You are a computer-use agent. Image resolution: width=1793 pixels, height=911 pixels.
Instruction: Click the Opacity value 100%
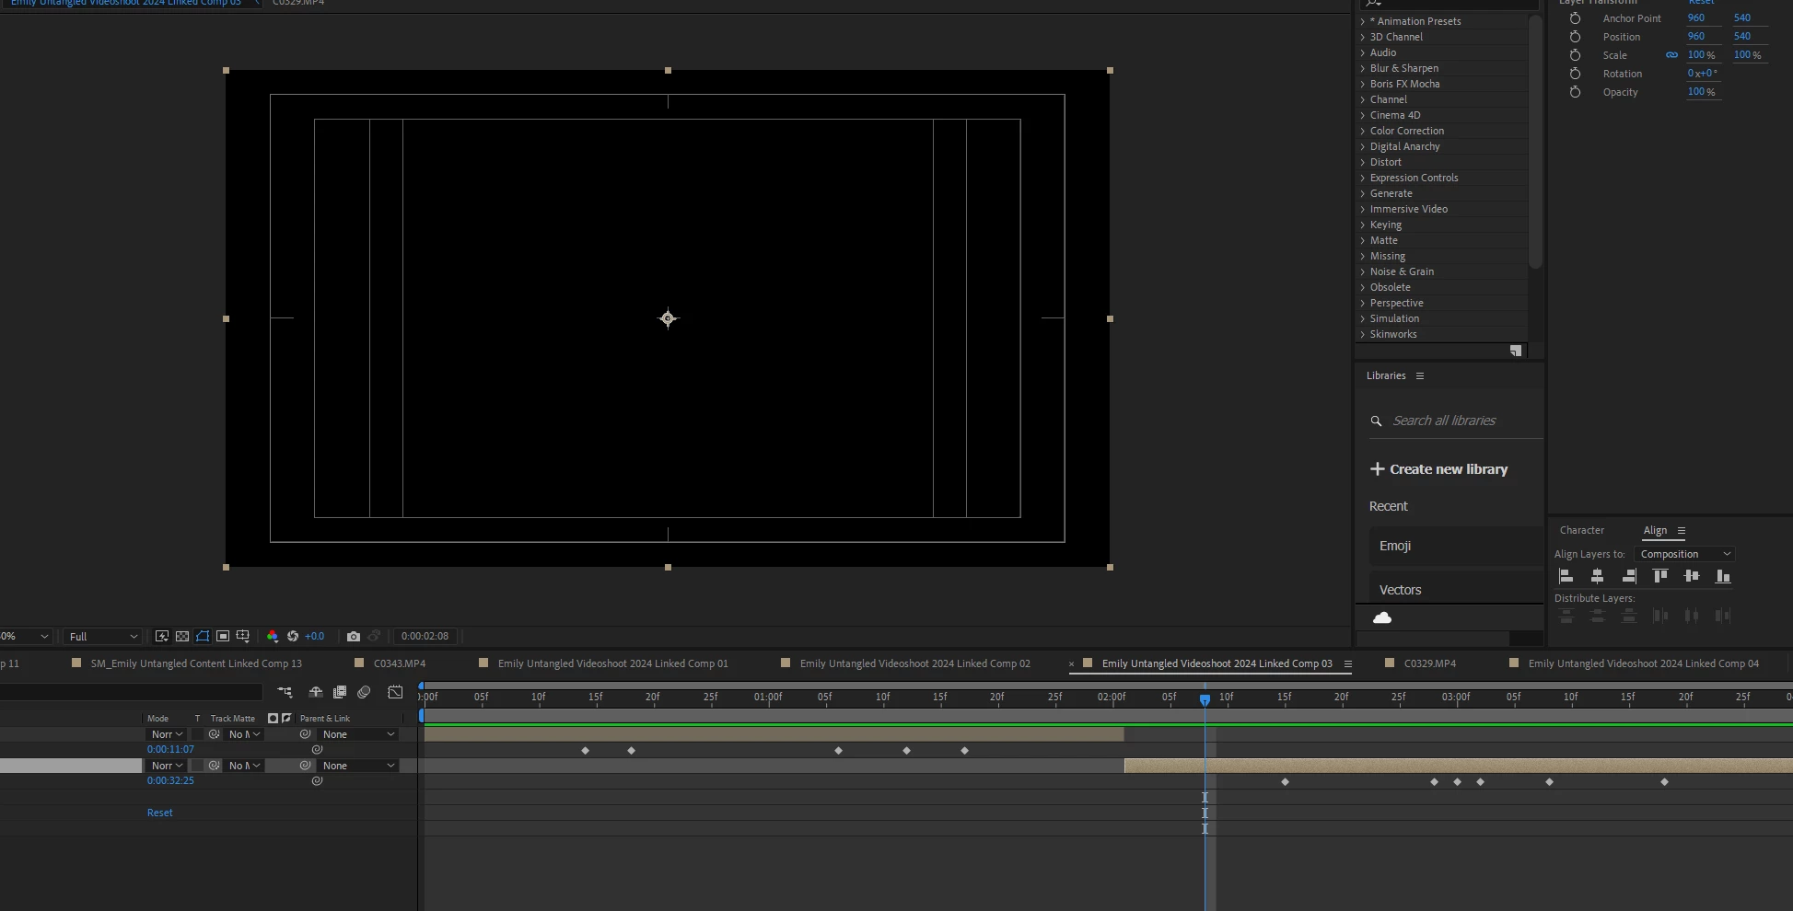(x=1701, y=92)
